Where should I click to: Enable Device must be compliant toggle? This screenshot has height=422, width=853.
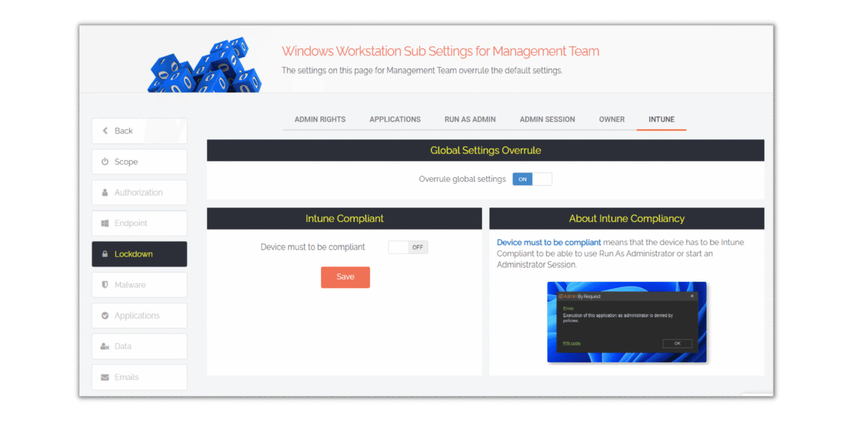408,247
